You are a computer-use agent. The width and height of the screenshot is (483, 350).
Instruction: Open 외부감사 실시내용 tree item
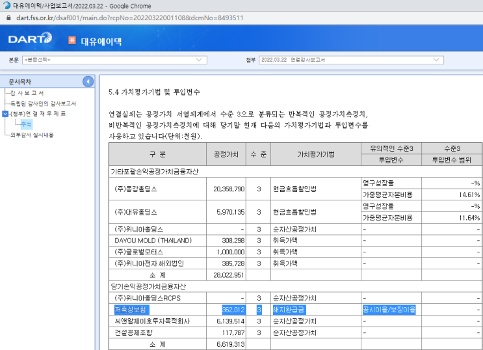(32, 135)
